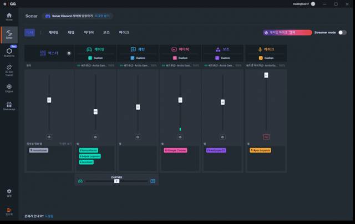Click the user profile avatar icon

click(313, 4)
